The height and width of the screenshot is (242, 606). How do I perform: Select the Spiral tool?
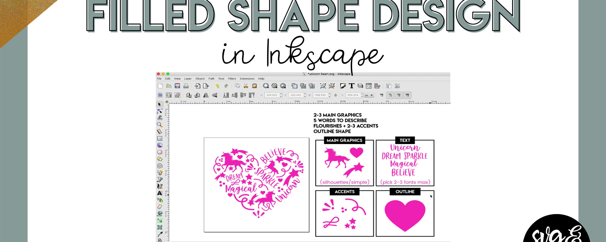point(160,166)
